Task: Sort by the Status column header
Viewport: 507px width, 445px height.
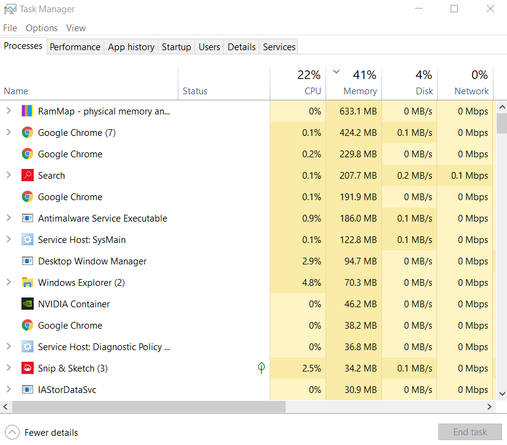Action: tap(224, 83)
